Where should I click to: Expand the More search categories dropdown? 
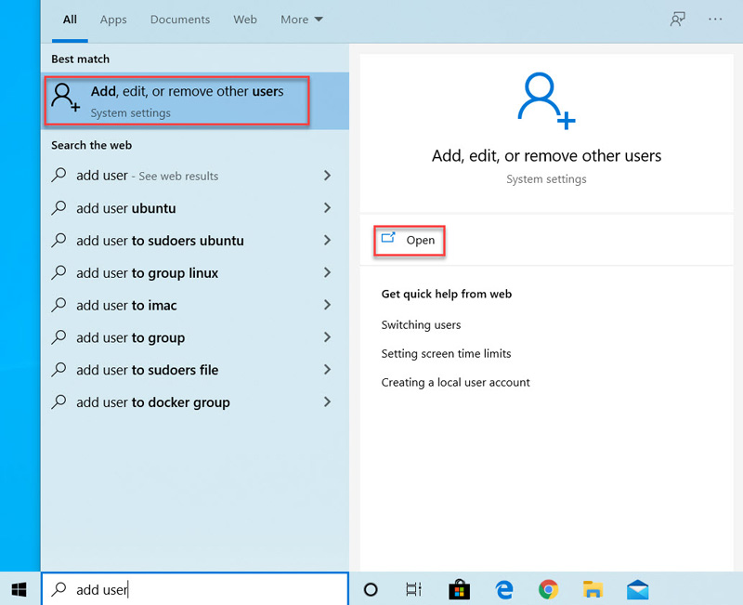pos(301,19)
